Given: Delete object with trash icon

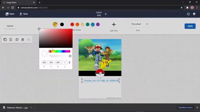Looking at the screenshot, I should (x=23, y=40).
